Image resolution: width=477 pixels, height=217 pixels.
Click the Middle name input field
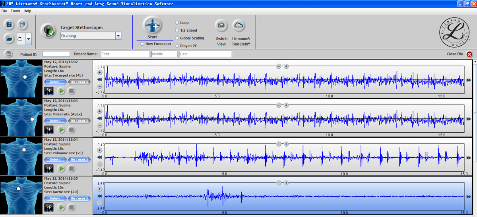coord(165,54)
